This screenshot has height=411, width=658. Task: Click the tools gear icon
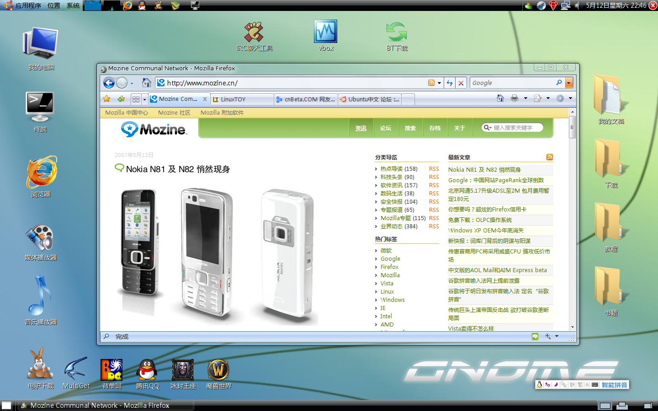(560, 98)
